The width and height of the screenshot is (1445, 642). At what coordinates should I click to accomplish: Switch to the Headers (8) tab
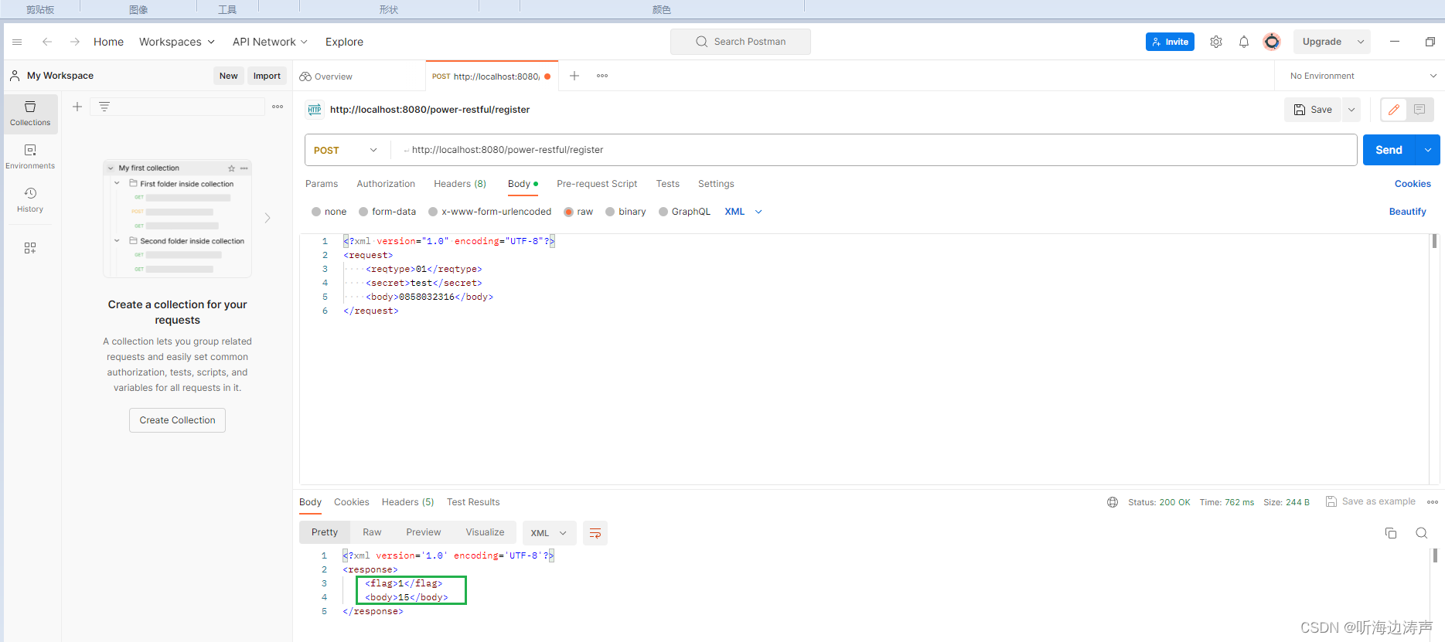[x=460, y=184]
